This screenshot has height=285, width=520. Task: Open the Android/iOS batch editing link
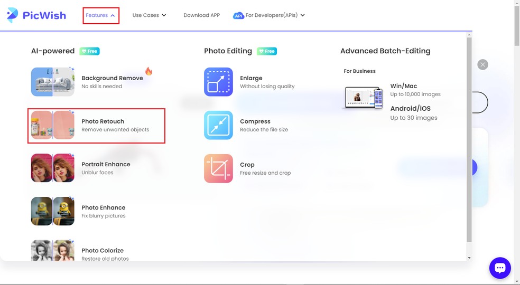(x=410, y=109)
